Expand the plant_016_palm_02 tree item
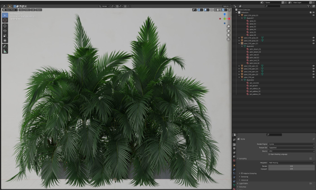The height and width of the screenshot is (190, 316). 239,66
